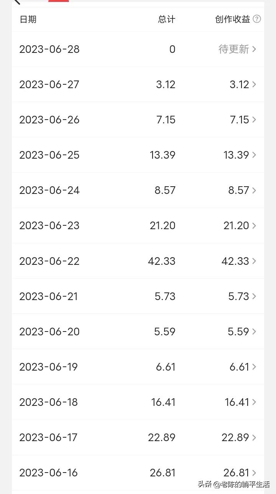
Task: Click the help question mark beside 创作收益
Action: click(257, 19)
